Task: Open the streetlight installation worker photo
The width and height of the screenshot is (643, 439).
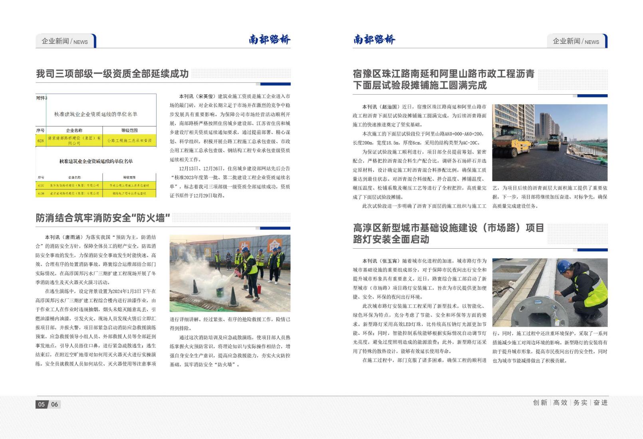Action: pyautogui.click(x=550, y=293)
